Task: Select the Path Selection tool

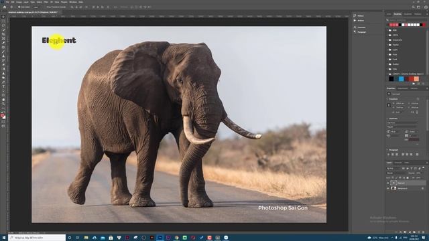Action: (3, 91)
